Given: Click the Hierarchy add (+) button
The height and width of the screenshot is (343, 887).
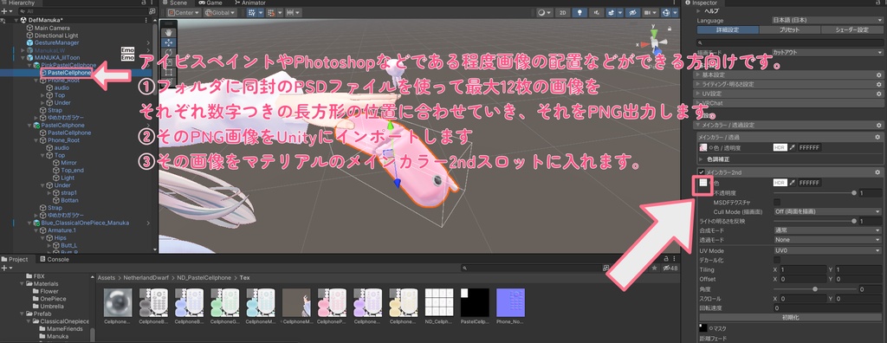Looking at the screenshot, I should (x=4, y=11).
